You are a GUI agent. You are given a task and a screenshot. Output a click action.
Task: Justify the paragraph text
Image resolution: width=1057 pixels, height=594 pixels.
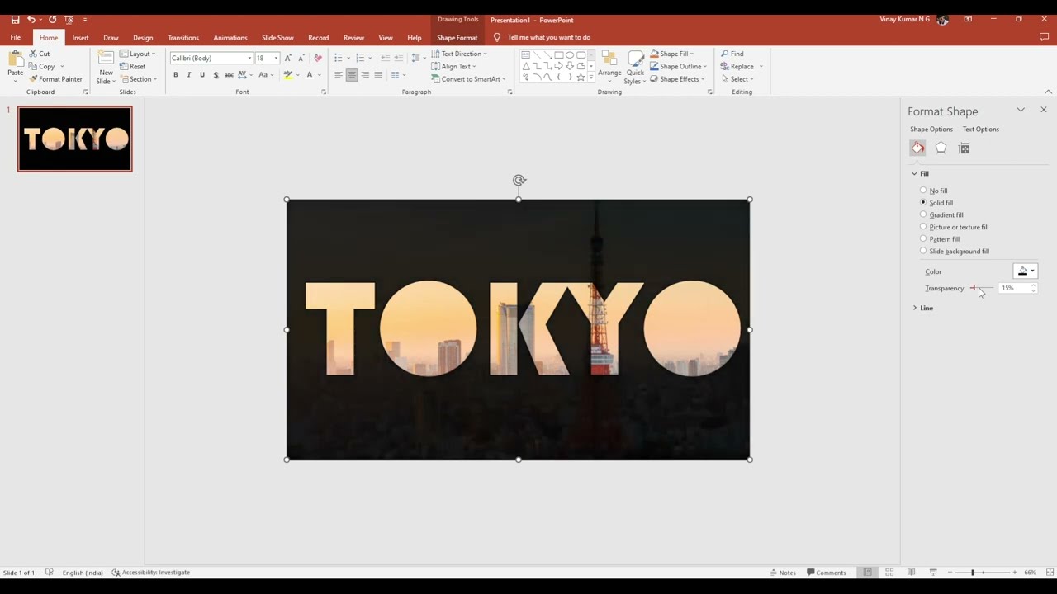378,75
